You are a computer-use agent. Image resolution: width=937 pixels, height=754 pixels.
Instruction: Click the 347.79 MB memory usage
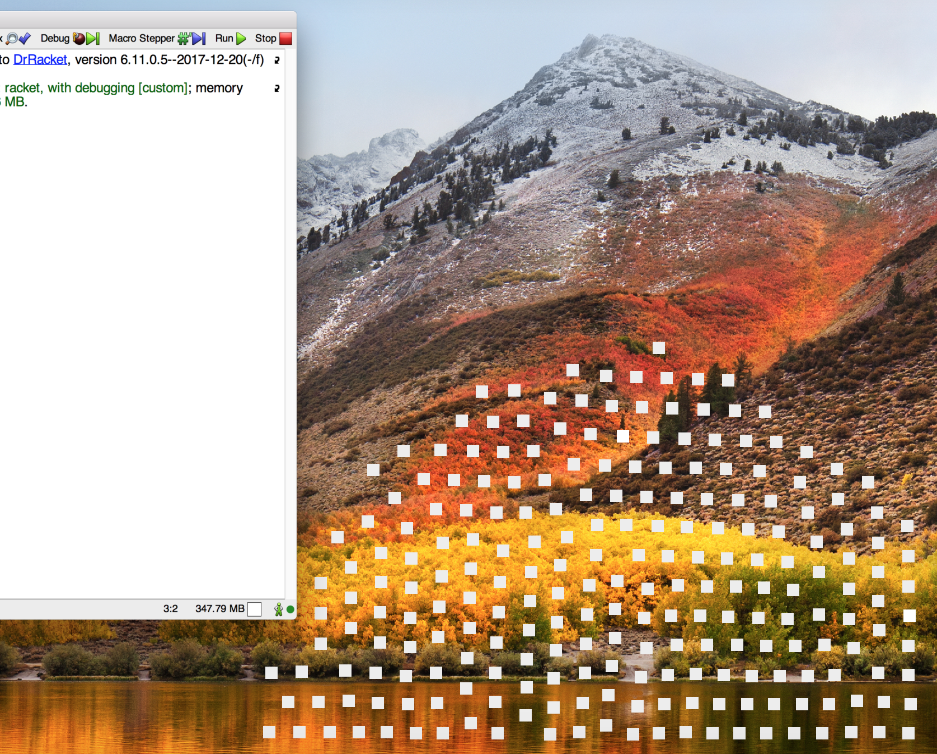[220, 609]
